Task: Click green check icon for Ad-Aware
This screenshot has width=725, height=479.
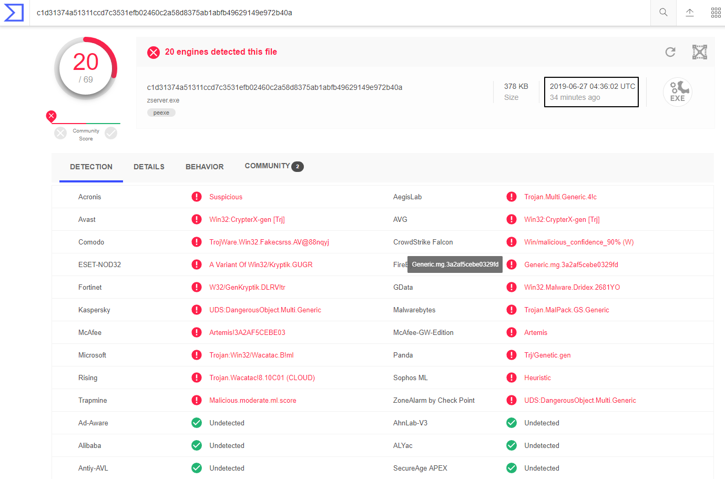Action: point(197,423)
